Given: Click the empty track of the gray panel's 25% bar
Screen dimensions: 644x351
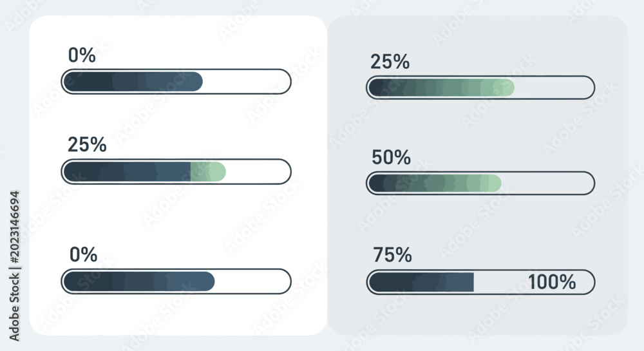Looking at the screenshot, I should tap(553, 88).
